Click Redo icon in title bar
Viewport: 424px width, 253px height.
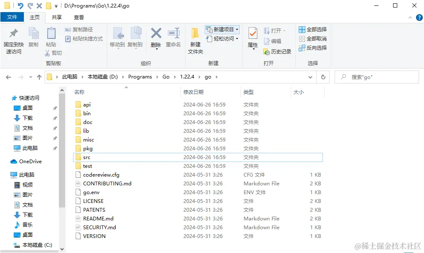(x=30, y=5)
